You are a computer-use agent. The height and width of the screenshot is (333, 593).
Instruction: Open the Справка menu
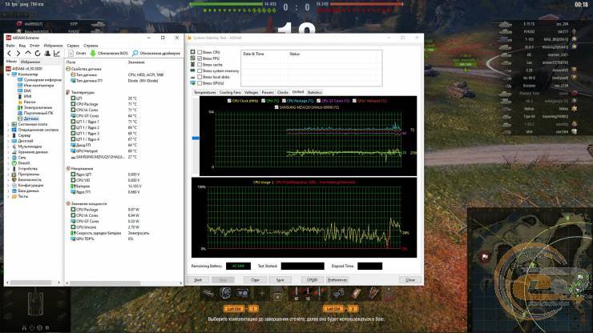(91, 46)
